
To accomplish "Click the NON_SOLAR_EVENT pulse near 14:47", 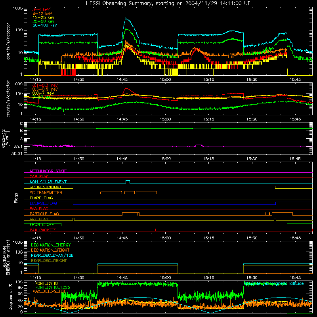I will tap(128, 182).
